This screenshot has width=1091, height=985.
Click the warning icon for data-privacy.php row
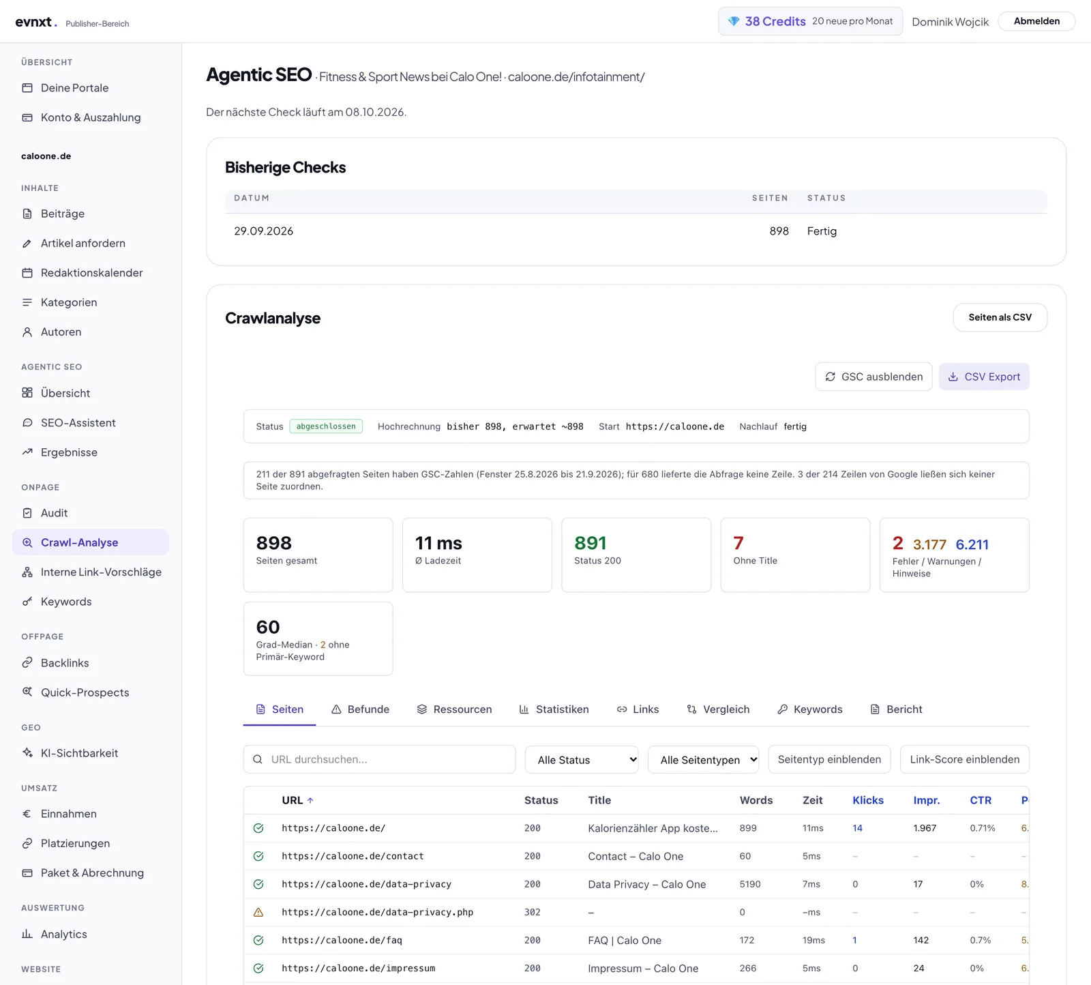258,912
